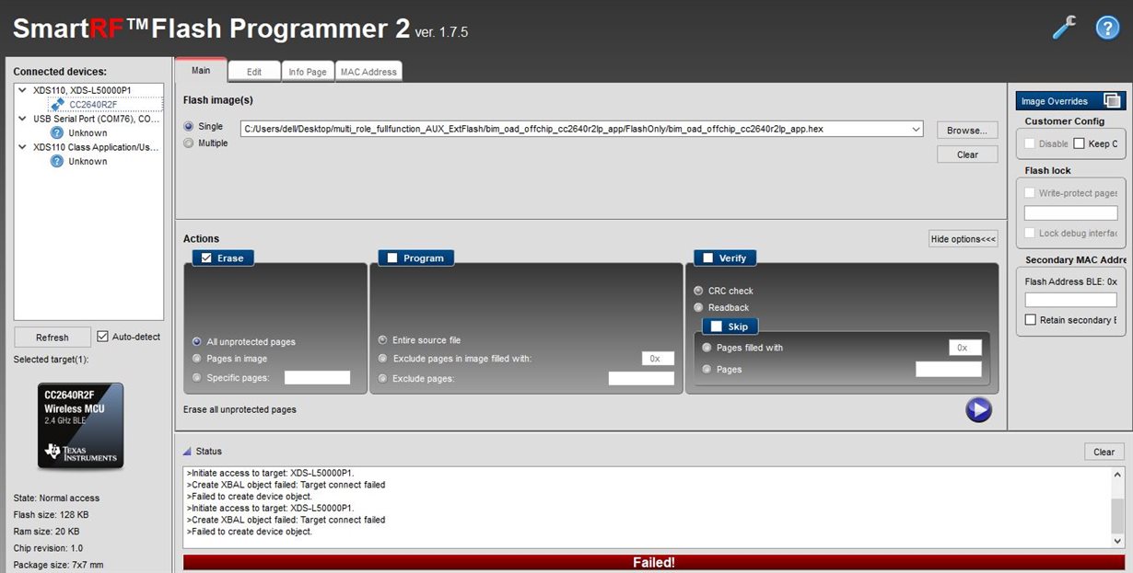
Task: Switch to the Main tab
Action: coord(201,70)
